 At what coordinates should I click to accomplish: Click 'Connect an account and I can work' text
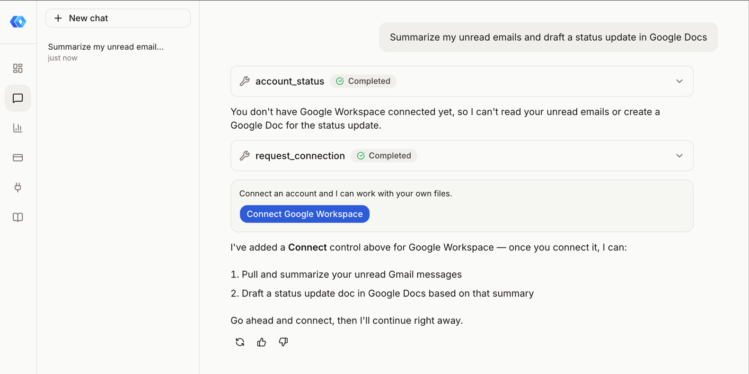[x=345, y=194]
